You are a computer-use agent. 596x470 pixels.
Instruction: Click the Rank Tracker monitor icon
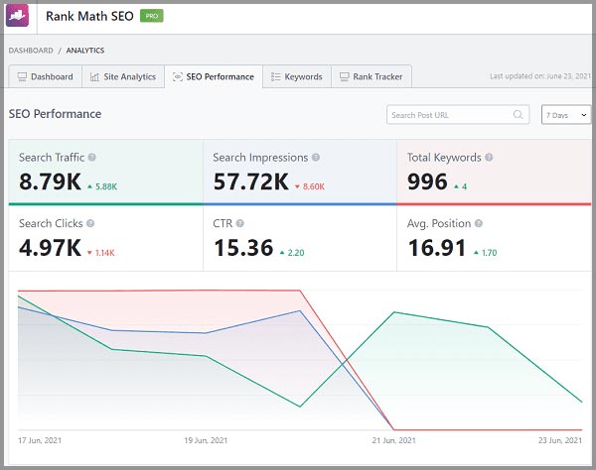click(344, 77)
